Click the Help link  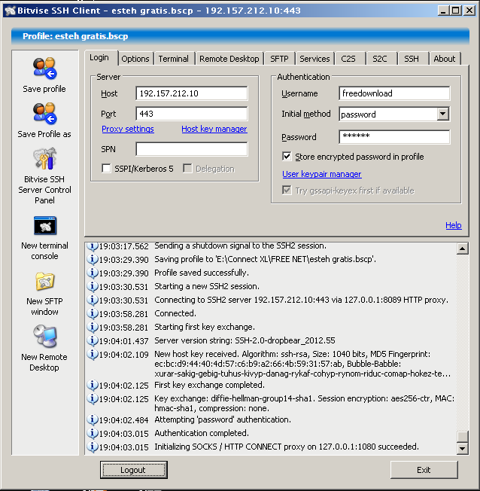pyautogui.click(x=454, y=225)
